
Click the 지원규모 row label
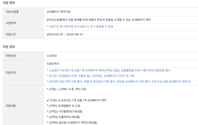click(11, 73)
